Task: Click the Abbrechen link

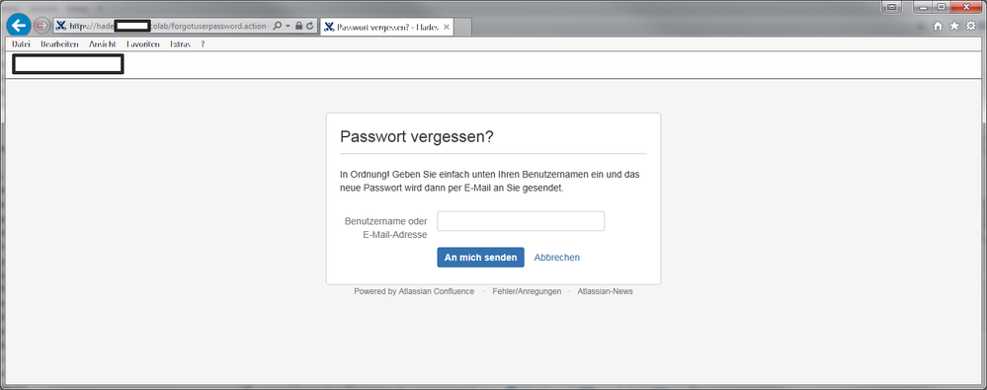Action: click(557, 258)
